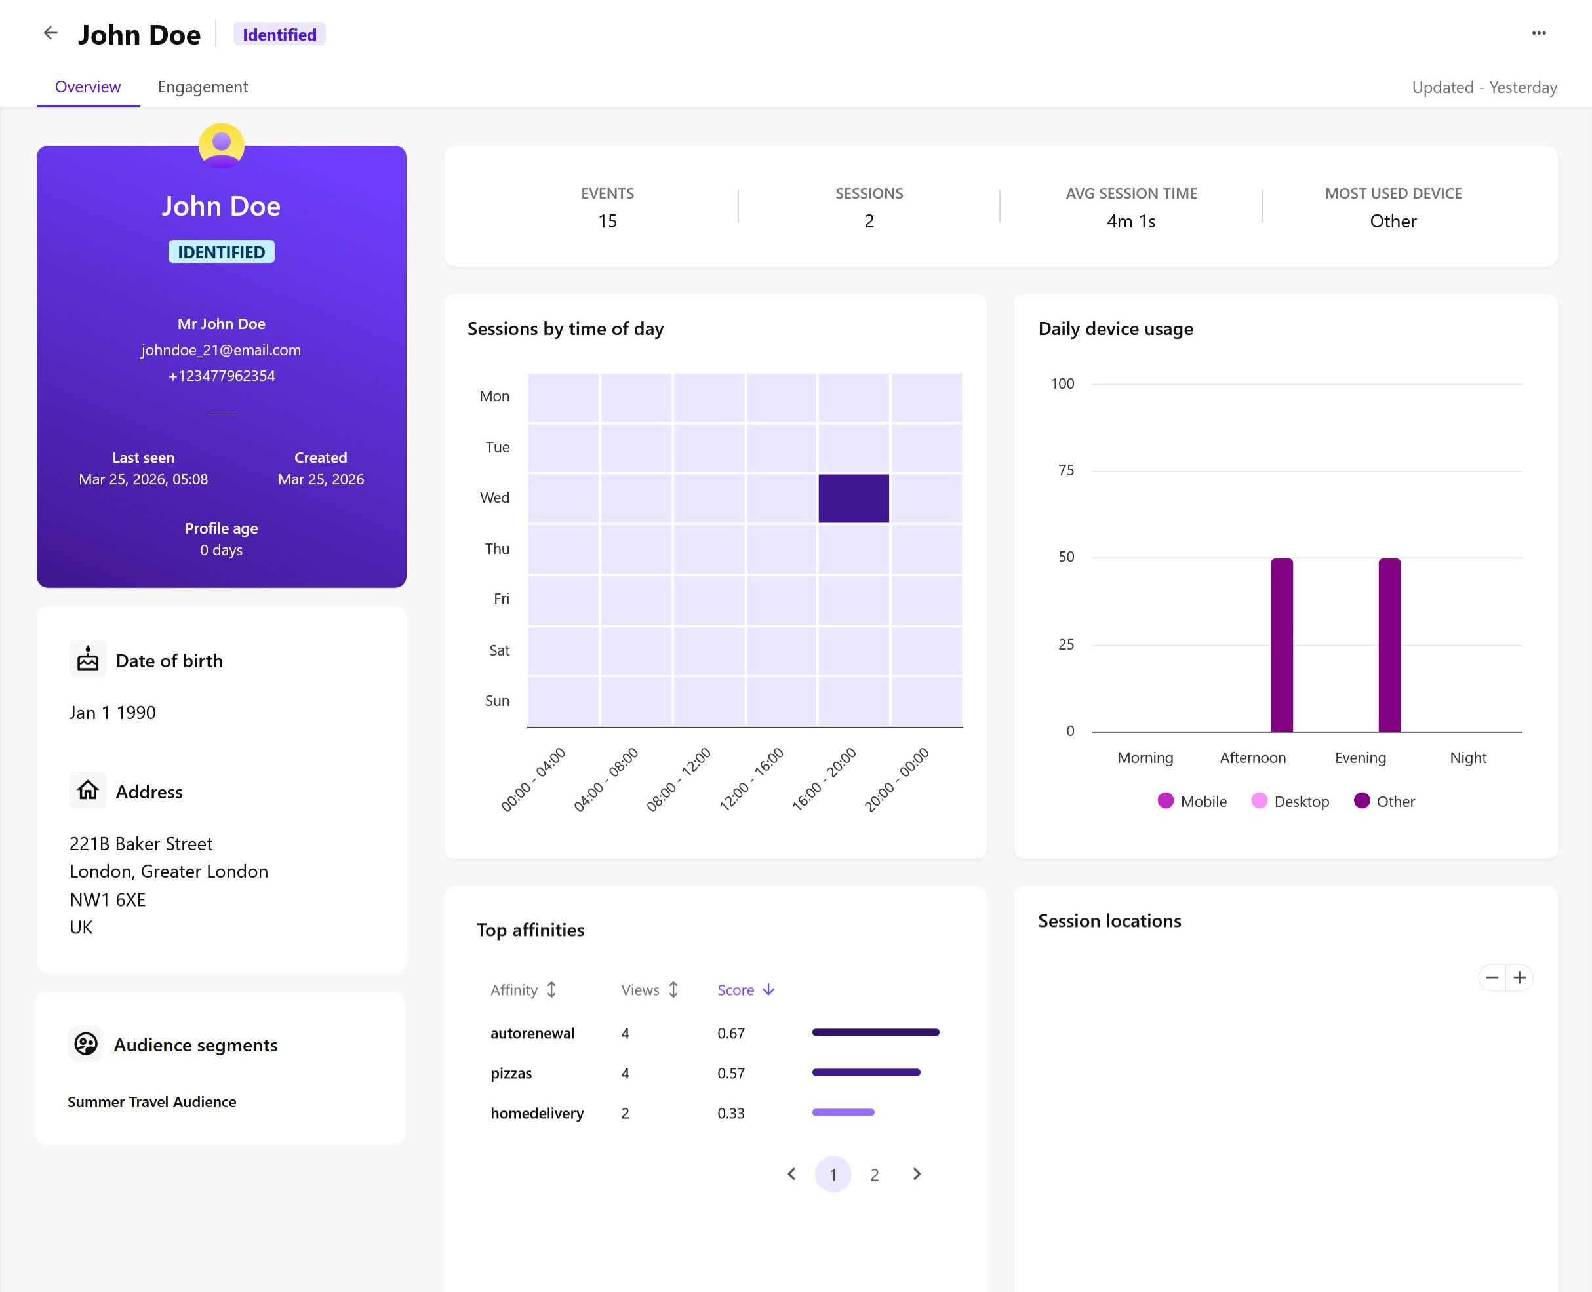Viewport: 1592px width, 1292px height.
Task: Click the Profile age 0 days value
Action: point(221,550)
